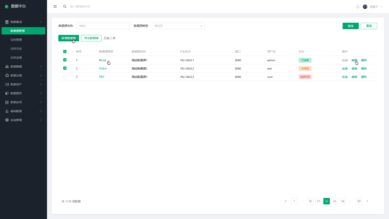Click 编辑 link in the root row
This screenshot has width=389, height=219.
354,77
